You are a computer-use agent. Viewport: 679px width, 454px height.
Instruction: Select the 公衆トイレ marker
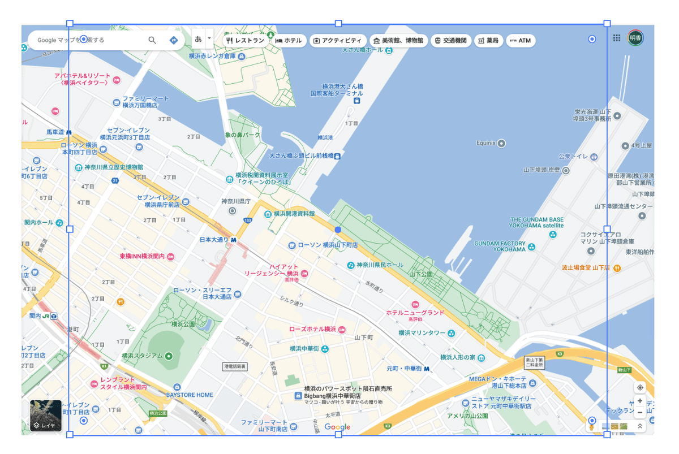pos(593,157)
